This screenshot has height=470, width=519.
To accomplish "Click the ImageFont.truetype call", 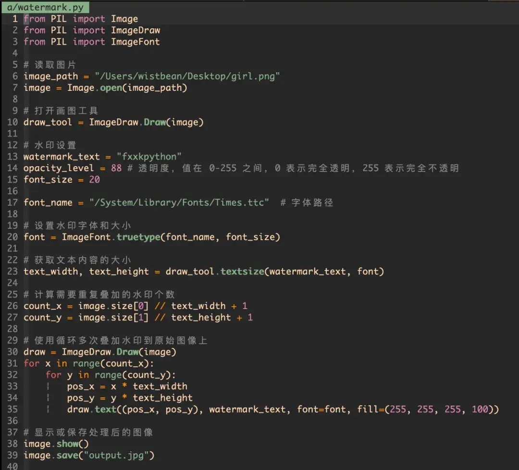I will click(x=111, y=237).
